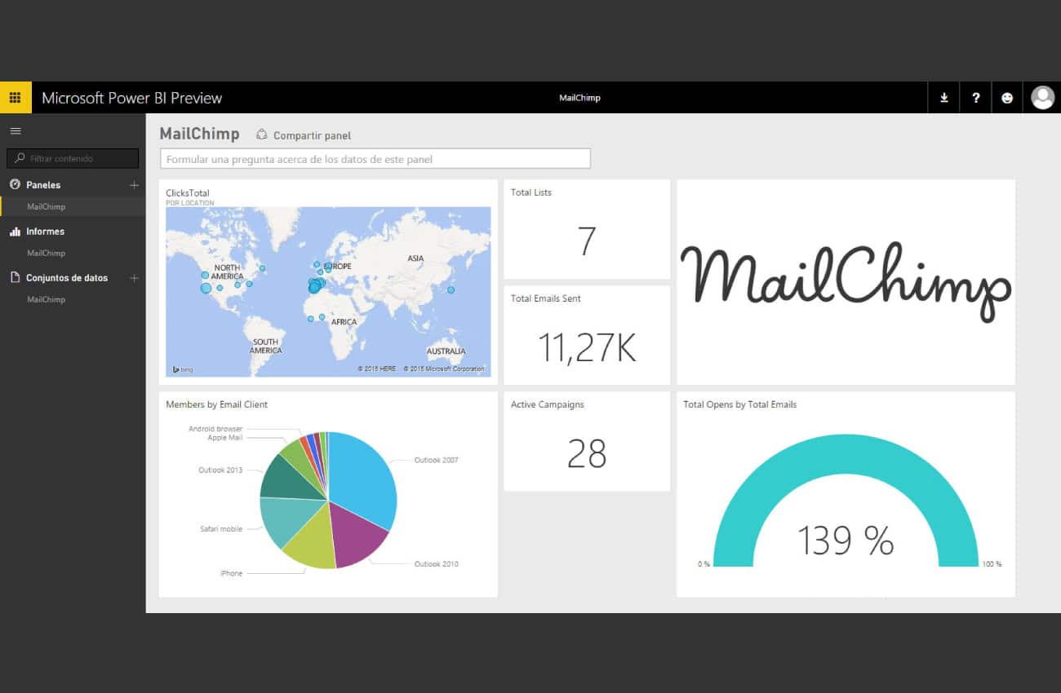Screen dimensions: 1061x693
Task: Click the Apple Mail pie label
Action: click(x=224, y=438)
